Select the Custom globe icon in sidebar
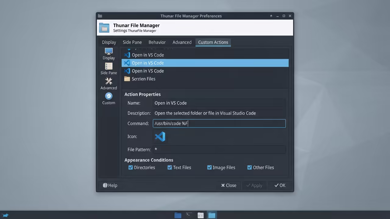Image resolution: width=390 pixels, height=219 pixels. [109, 96]
